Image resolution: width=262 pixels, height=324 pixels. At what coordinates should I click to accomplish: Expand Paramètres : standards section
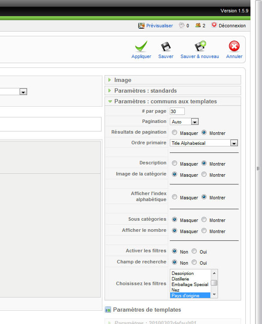click(x=173, y=91)
